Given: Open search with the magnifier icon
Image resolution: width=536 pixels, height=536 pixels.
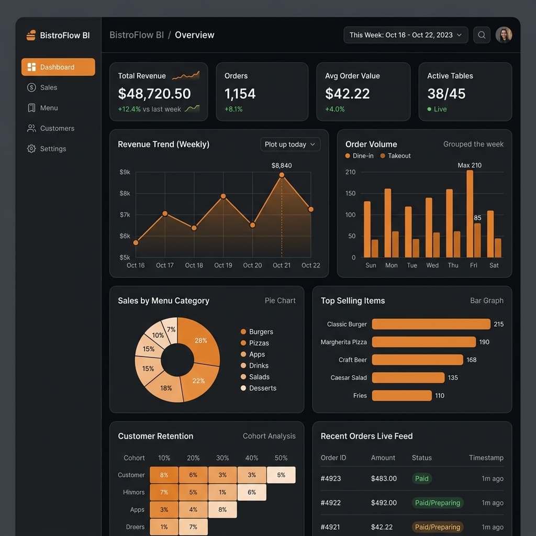Looking at the screenshot, I should tap(482, 35).
